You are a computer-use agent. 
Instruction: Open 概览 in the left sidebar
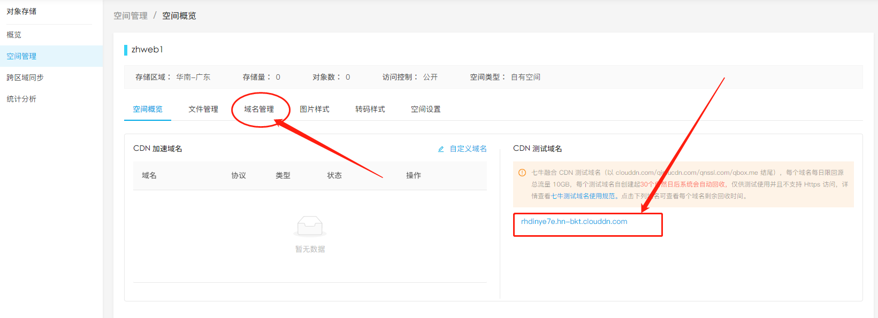click(x=14, y=35)
